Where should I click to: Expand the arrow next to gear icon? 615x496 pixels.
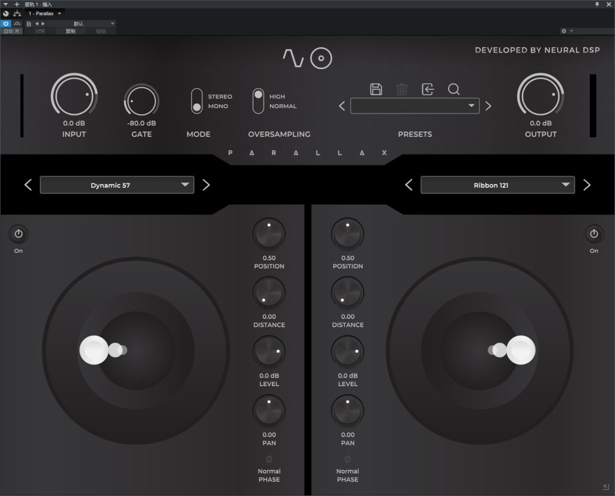pyautogui.click(x=572, y=31)
